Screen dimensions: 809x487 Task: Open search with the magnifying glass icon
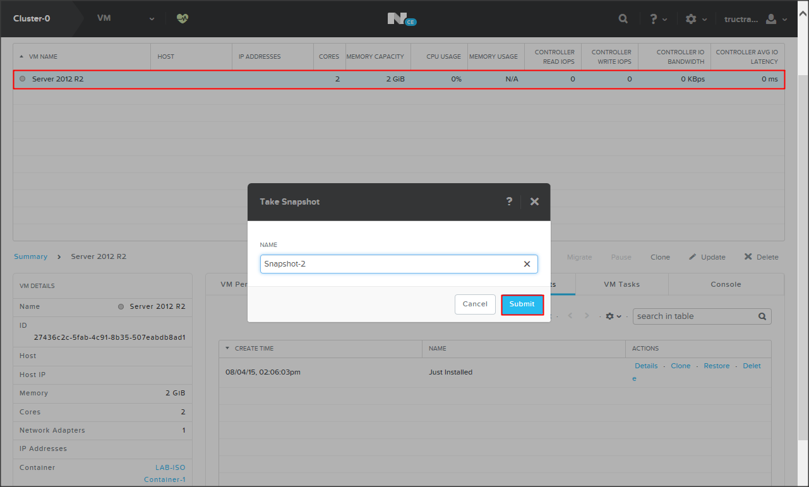pos(623,19)
